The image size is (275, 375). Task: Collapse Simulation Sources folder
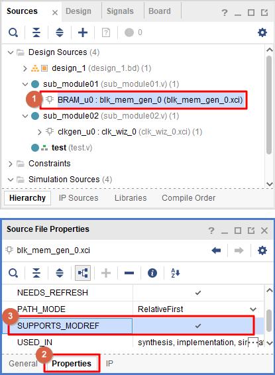[x=11, y=180]
